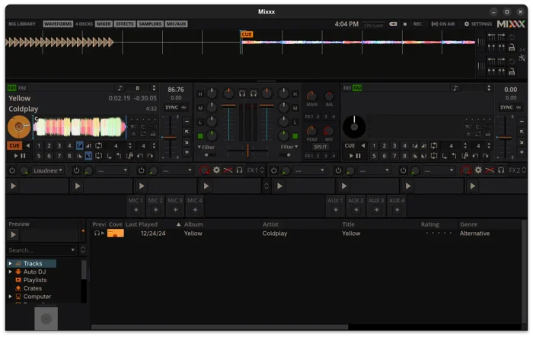Expand the Computer tree node

click(11, 297)
